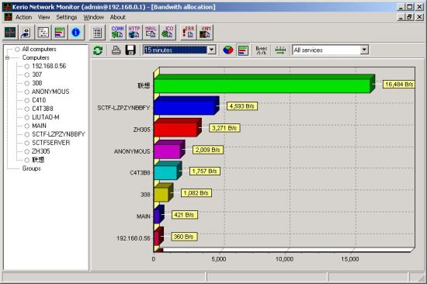This screenshot has height=284, width=427.
Task: Collapse the Computers tree node
Action: point(7,57)
